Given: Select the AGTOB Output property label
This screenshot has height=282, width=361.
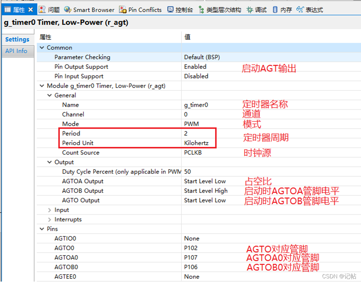Looking at the screenshot, I should [x=83, y=191].
